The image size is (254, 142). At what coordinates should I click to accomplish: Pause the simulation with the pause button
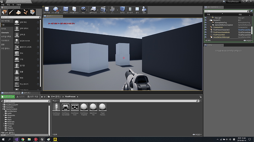tap(130, 10)
